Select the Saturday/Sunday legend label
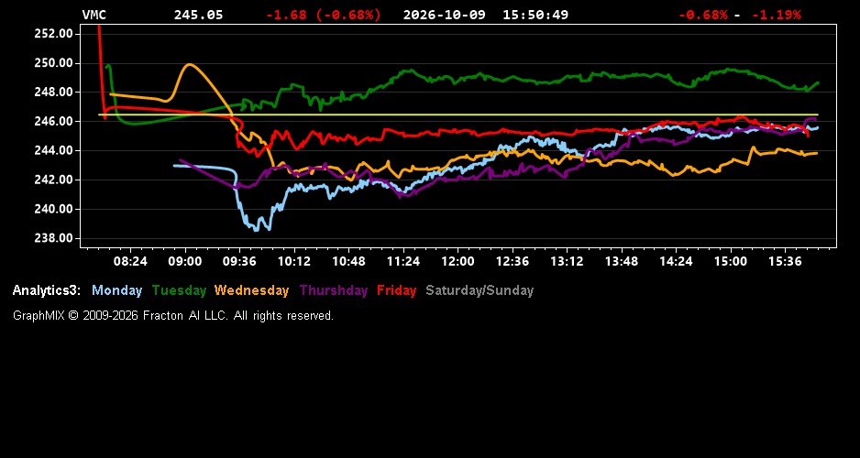Viewport: 860px width, 458px height. [480, 291]
